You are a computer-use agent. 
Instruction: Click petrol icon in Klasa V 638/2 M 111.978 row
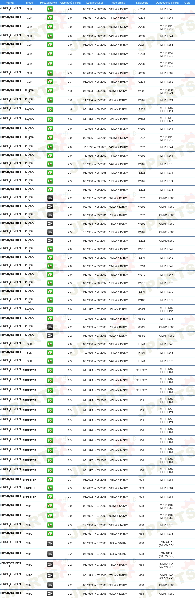(x=50, y=319)
